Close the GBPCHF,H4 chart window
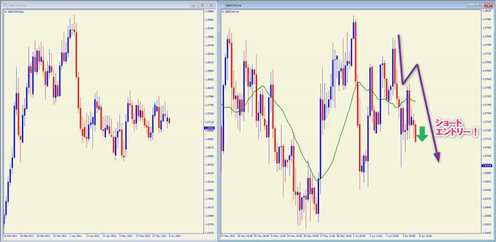Viewport: 496px width, 242px height. [x=489, y=5]
